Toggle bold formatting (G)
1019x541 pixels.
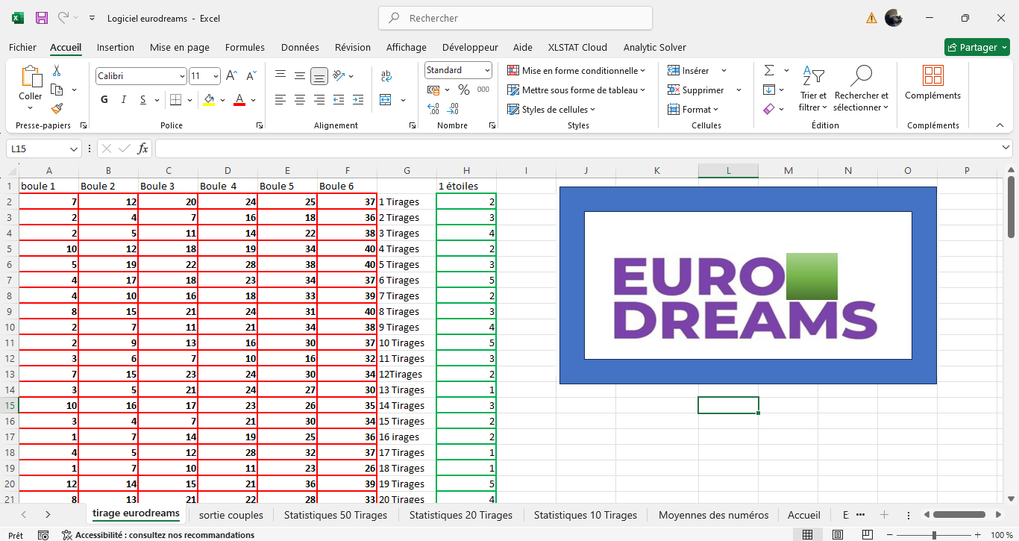(104, 100)
